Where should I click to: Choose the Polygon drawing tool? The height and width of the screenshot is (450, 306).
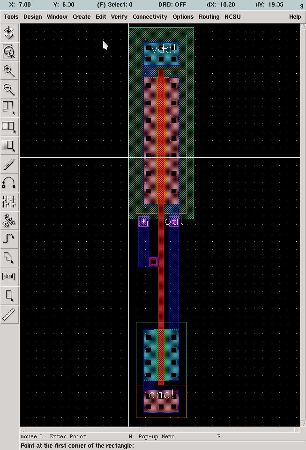[x=9, y=258]
